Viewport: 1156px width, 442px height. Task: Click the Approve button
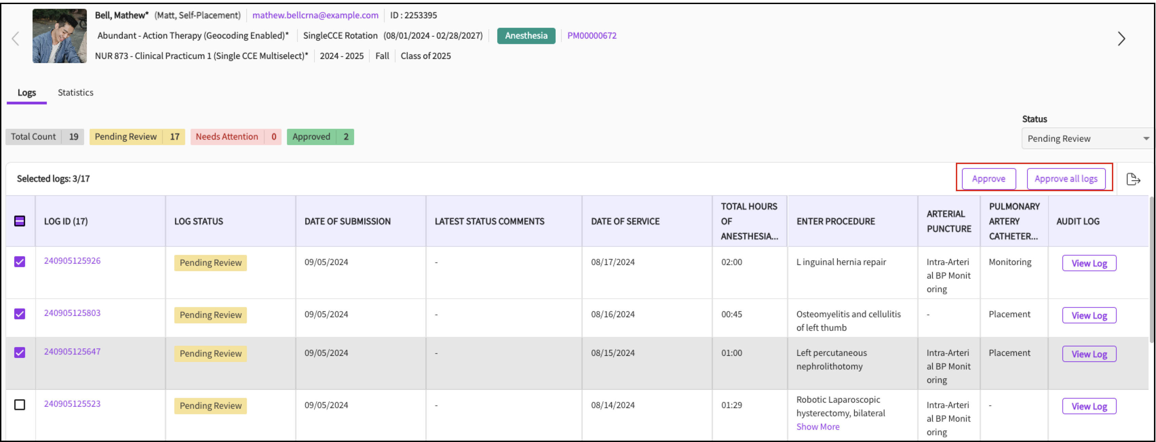pyautogui.click(x=988, y=179)
